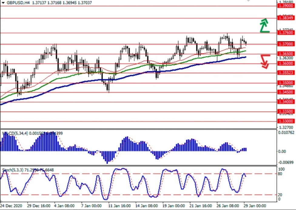This screenshot has width=296, height=210.
Task: Click the 26 Jan 08:00 time label
Action: (228, 206)
